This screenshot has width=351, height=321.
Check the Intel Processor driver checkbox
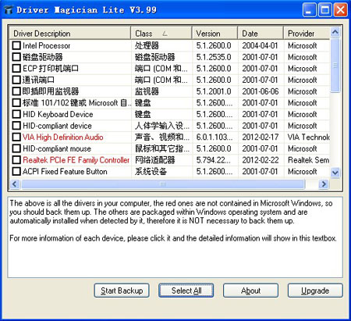(16, 45)
